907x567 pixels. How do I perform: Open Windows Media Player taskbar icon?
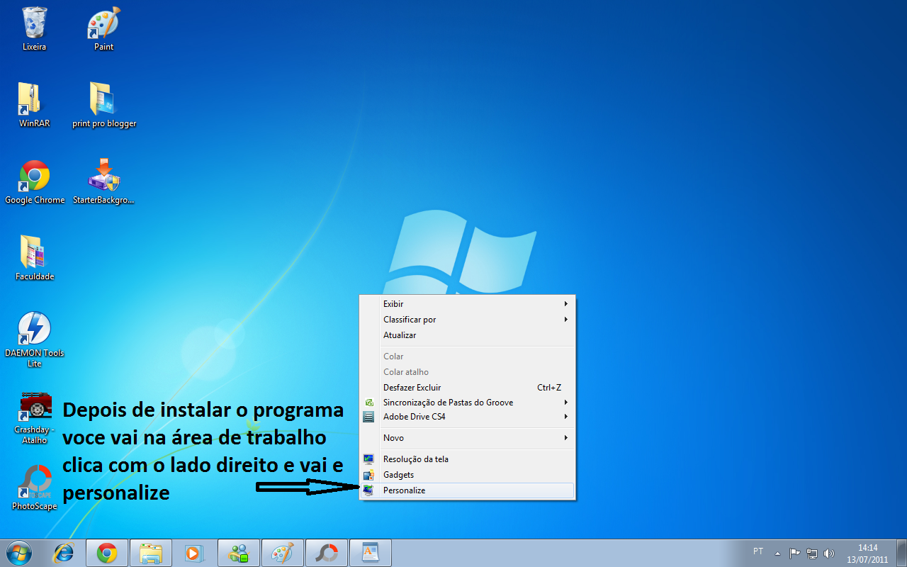tap(193, 553)
